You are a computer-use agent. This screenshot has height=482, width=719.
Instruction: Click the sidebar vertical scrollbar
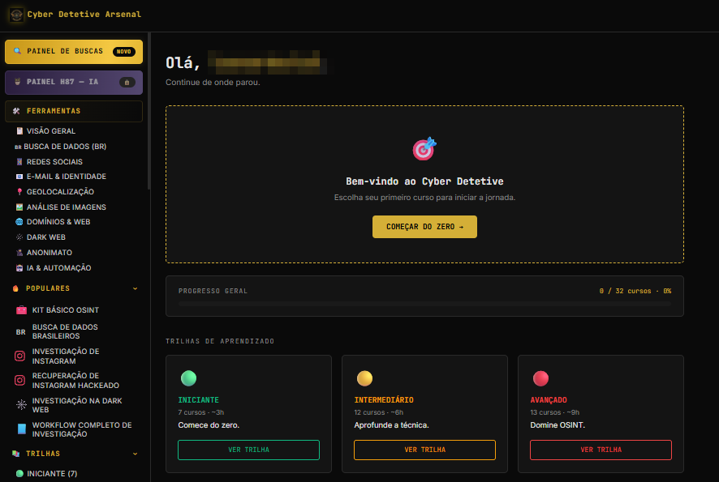tap(149, 111)
